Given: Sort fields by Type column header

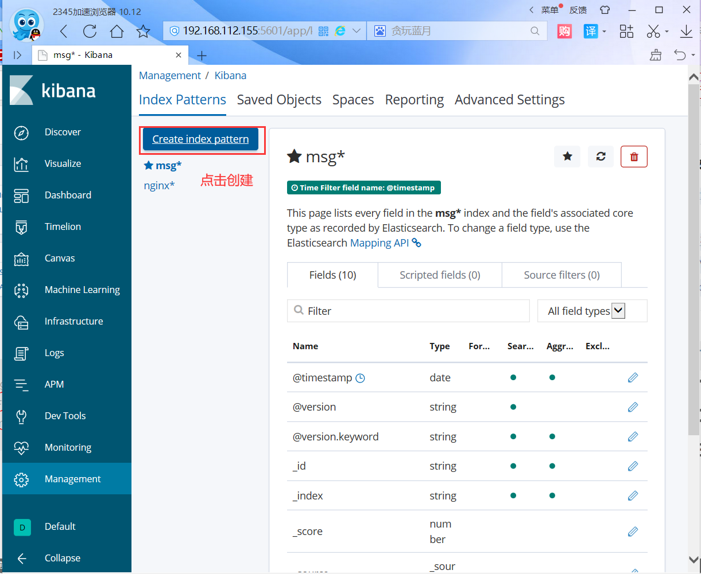Looking at the screenshot, I should pos(440,346).
